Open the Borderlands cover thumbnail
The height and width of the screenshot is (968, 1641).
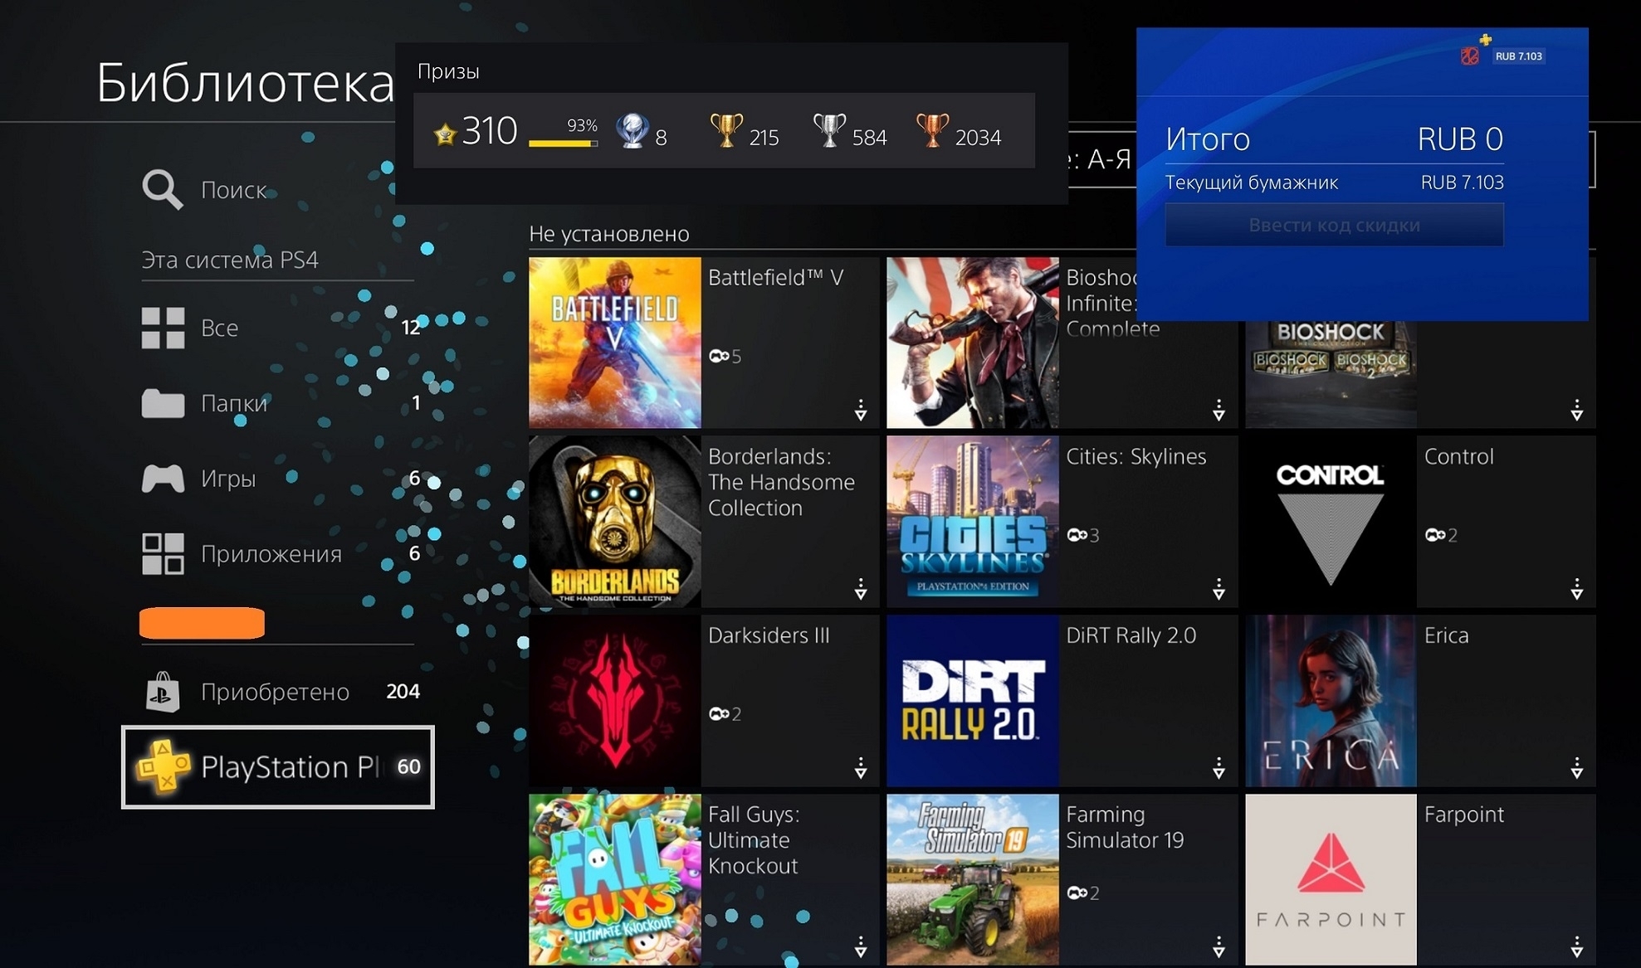pos(615,522)
